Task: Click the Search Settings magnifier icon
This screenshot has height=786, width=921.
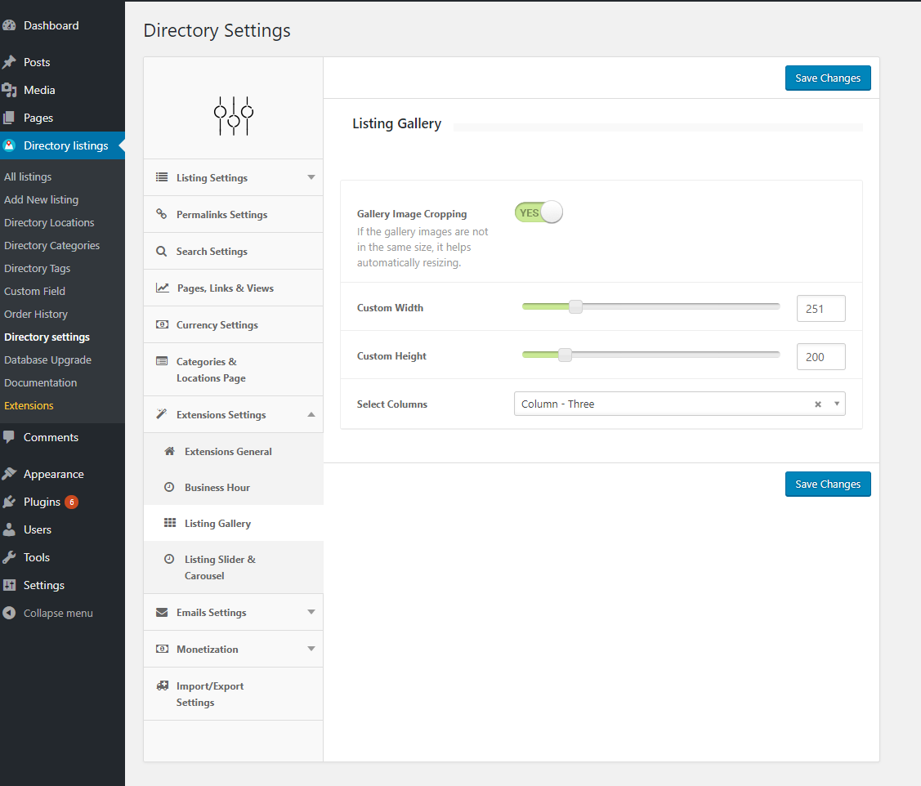Action: pos(162,252)
